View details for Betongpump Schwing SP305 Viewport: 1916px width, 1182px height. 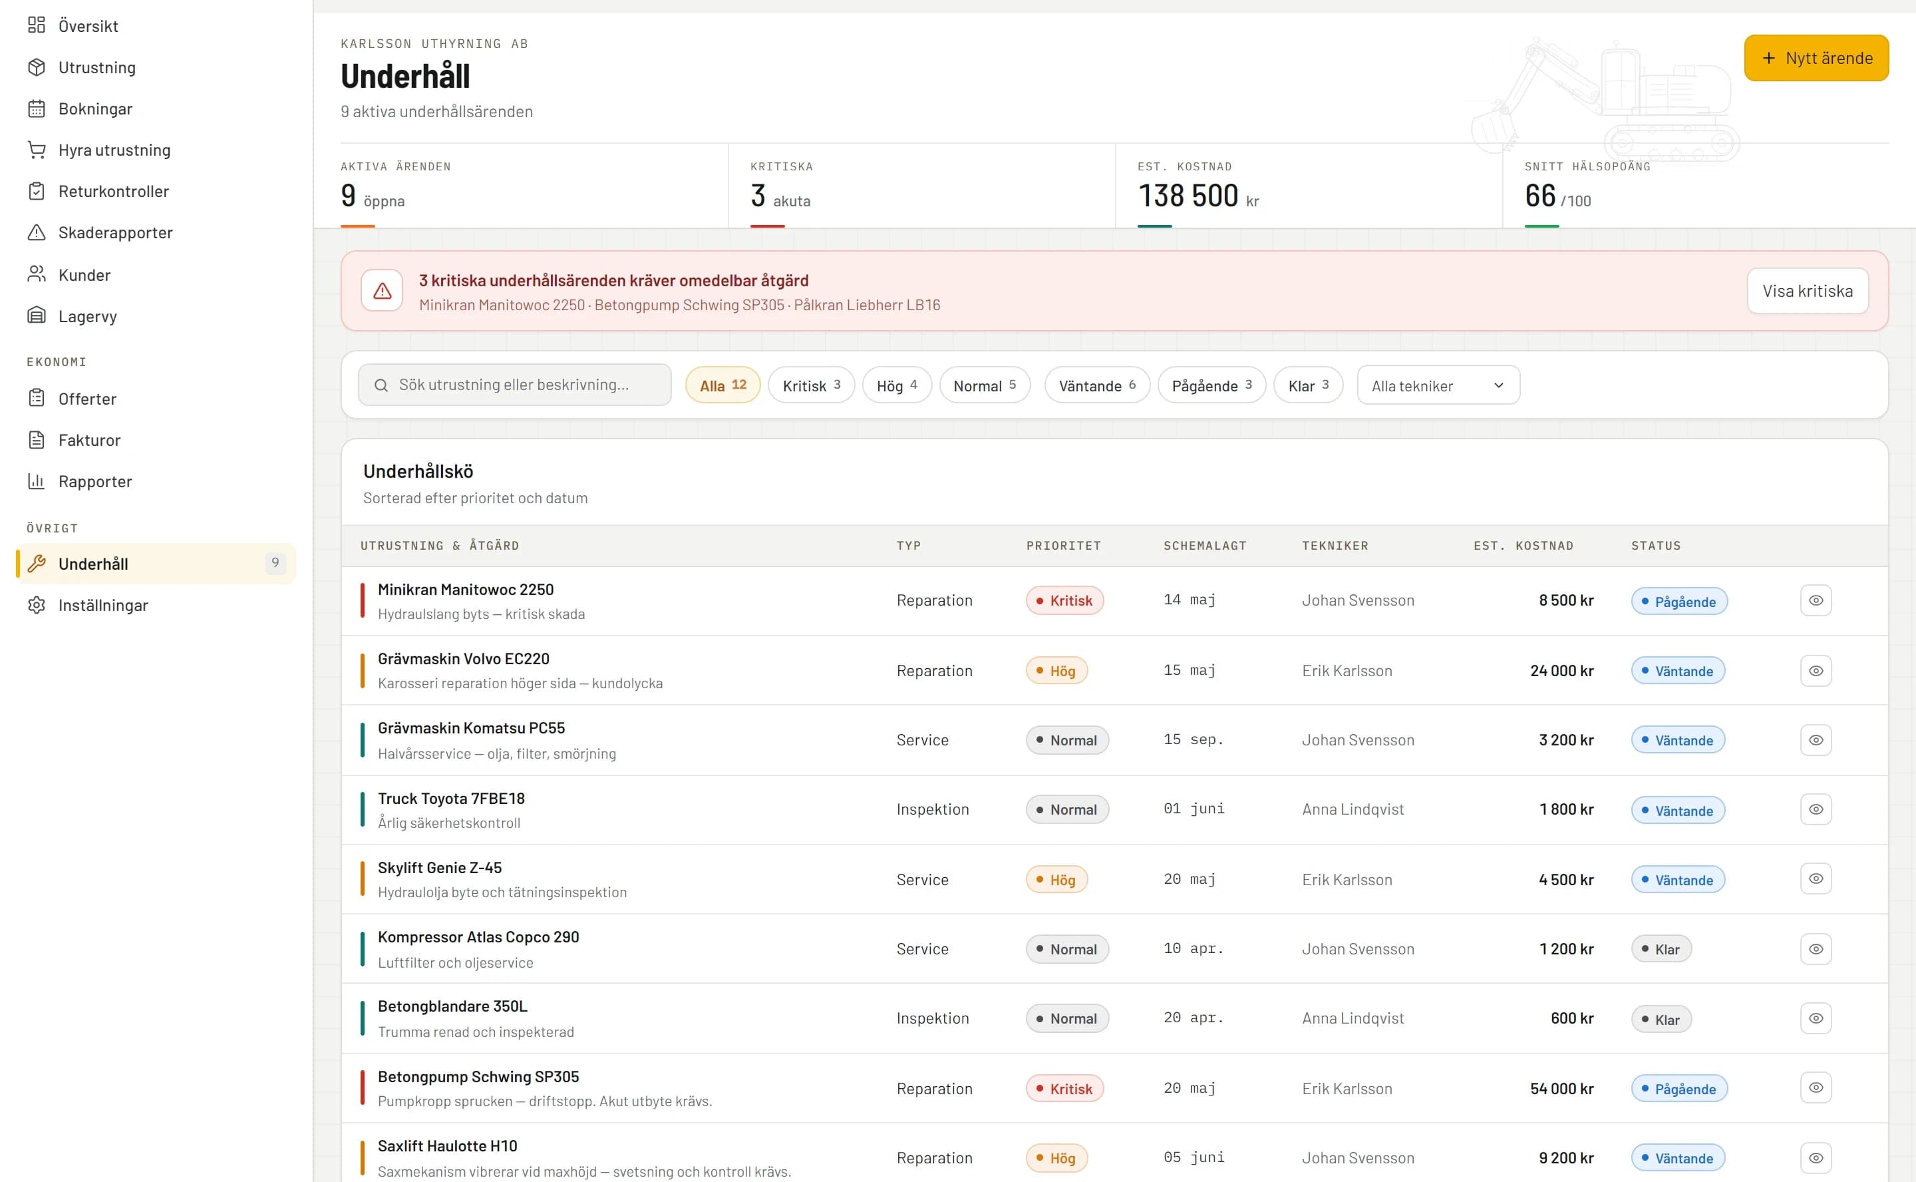(1816, 1087)
